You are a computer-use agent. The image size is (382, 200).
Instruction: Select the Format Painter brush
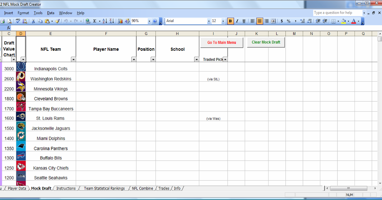[57, 21]
